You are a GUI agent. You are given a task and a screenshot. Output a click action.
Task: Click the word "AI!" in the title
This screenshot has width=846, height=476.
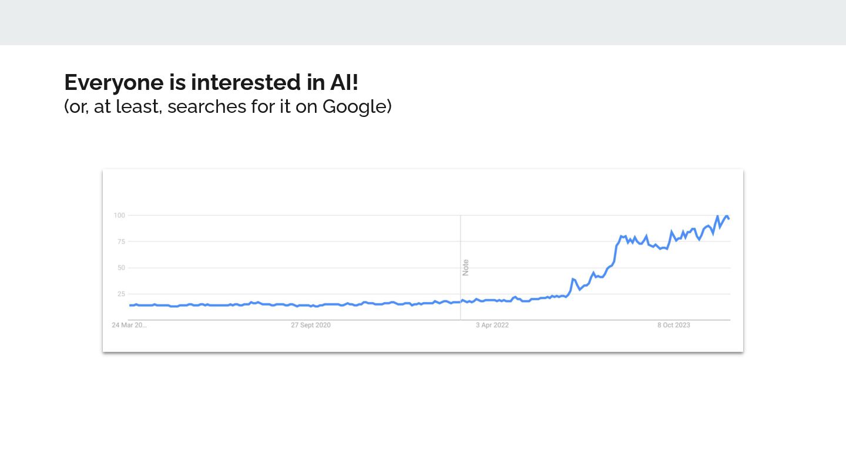(x=341, y=82)
